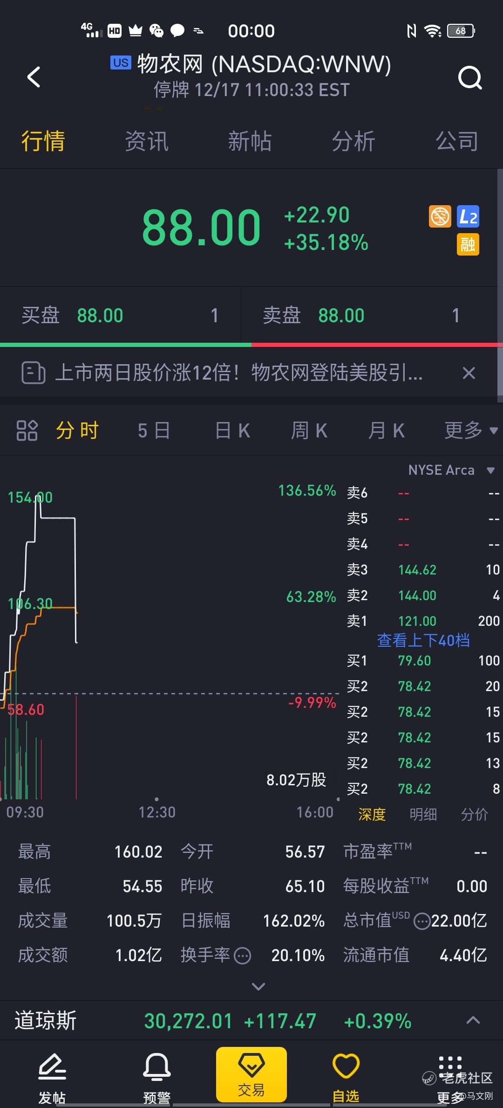The width and height of the screenshot is (503, 1108).
Task: Tap the 换手率 info bubble icon
Action: pos(242,956)
